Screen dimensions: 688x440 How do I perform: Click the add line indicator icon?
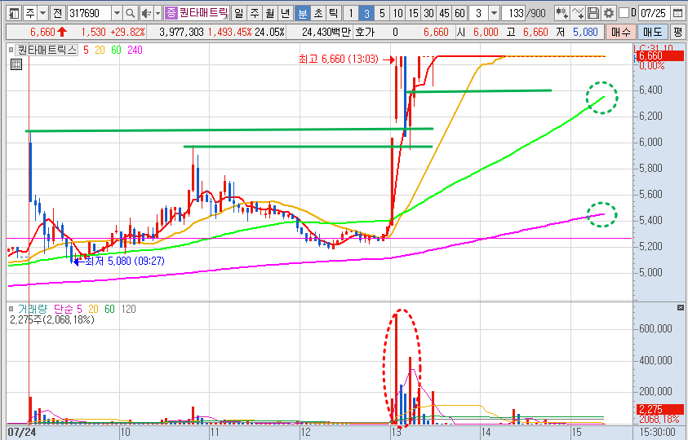(x=578, y=14)
